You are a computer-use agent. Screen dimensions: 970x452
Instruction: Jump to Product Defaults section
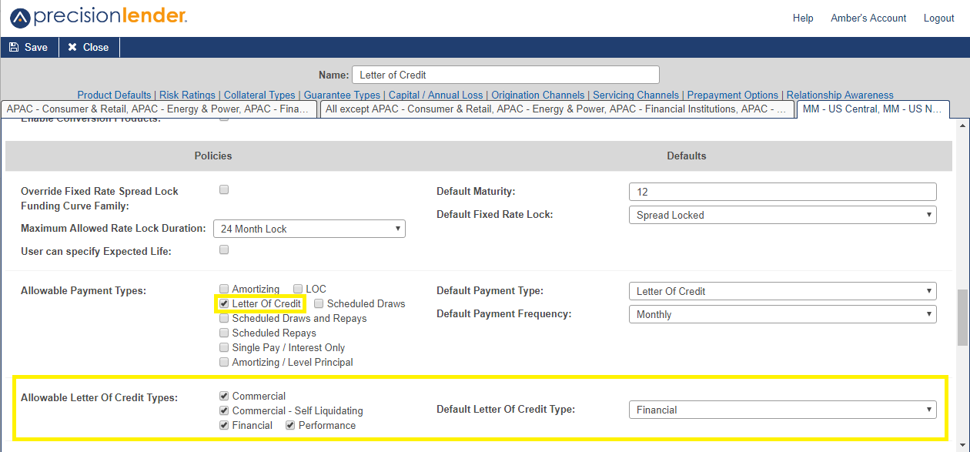114,95
